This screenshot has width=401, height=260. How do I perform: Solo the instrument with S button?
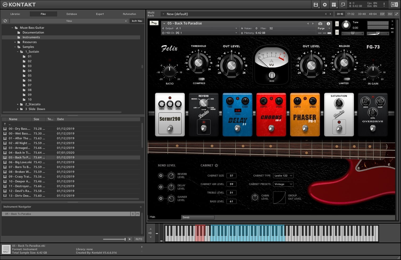click(x=337, y=24)
